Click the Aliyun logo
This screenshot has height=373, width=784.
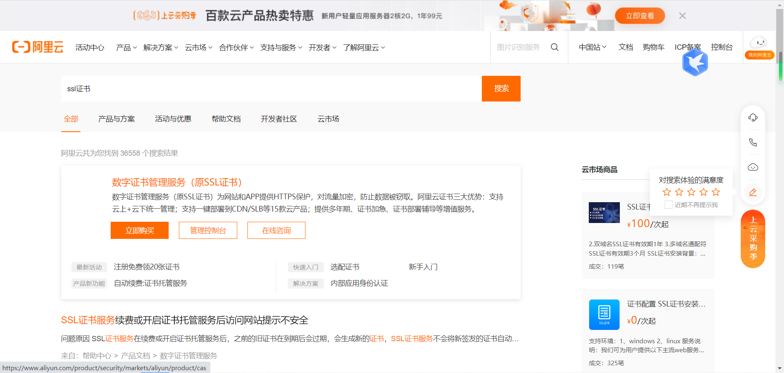pos(38,47)
